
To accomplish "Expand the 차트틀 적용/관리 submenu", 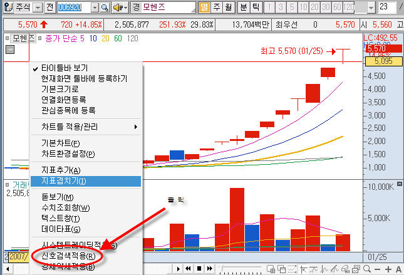I will point(86,127).
